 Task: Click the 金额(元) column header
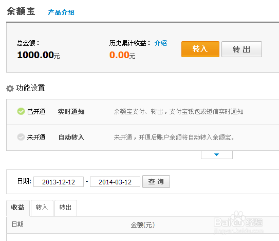[x=143, y=225]
